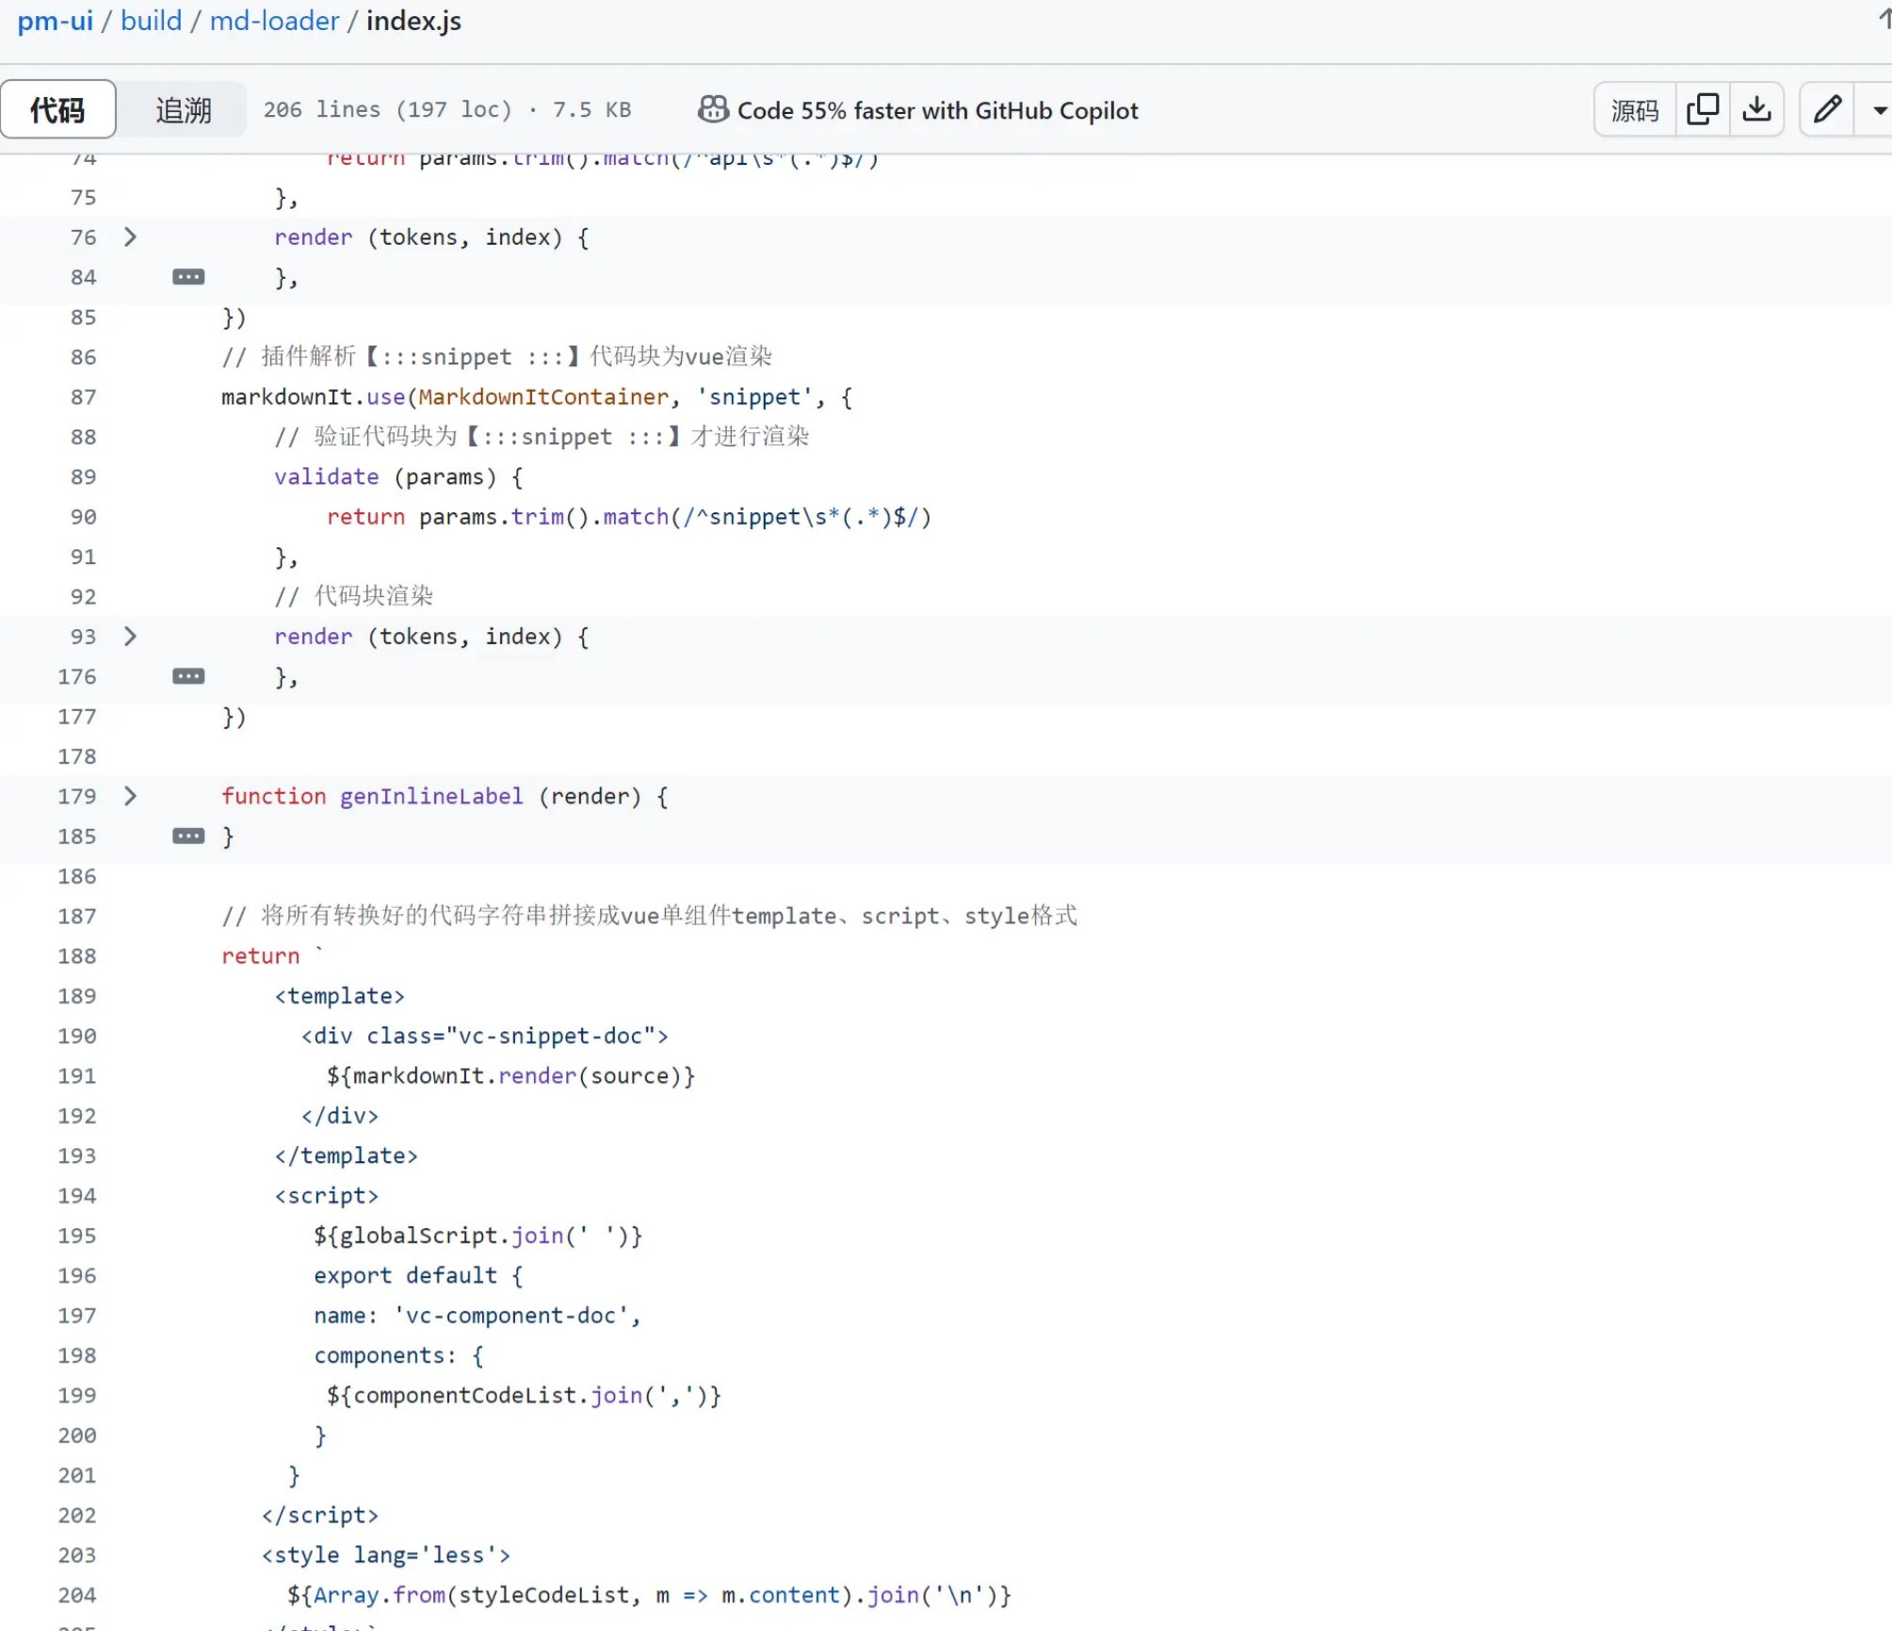Open pm-ui repository breadcrumb link
Screen dimensions: 1892x1631
tap(55, 21)
